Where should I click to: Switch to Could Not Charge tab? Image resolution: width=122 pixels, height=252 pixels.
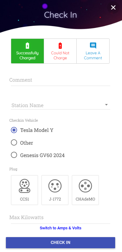[x=60, y=51]
